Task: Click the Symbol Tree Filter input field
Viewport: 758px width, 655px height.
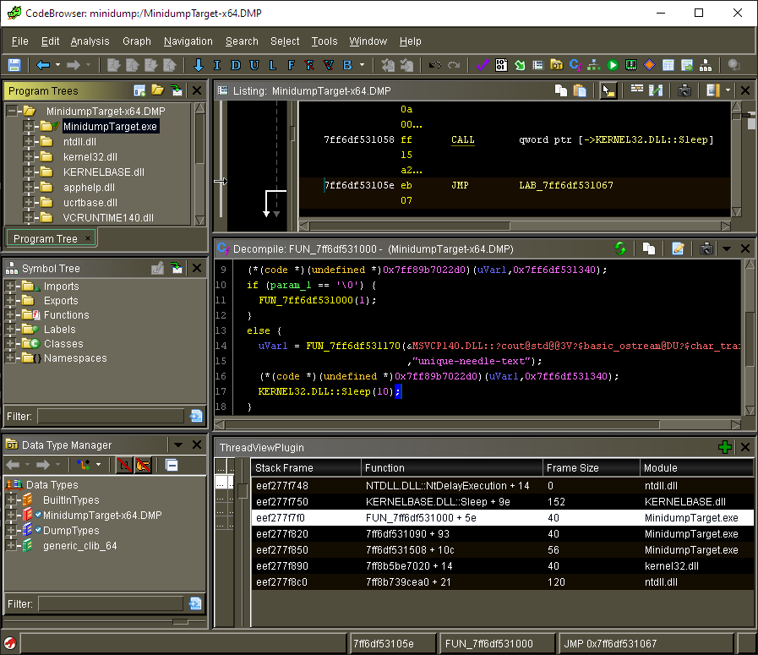Action: click(111, 416)
